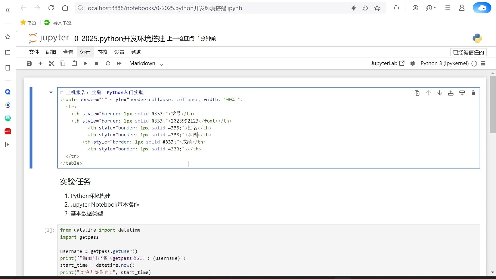Open the browser history dropdown icon
This screenshot has height=279, width=496.
tap(431, 8)
